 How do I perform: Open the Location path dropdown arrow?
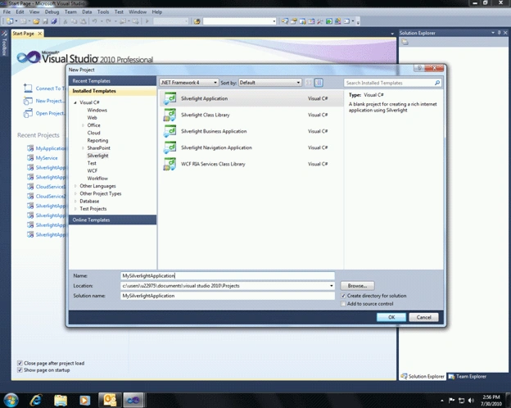click(x=331, y=286)
